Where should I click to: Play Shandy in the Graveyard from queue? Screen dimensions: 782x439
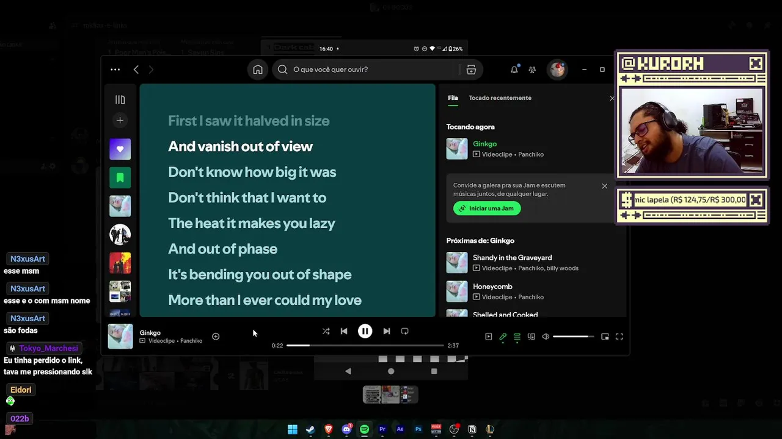click(x=512, y=258)
